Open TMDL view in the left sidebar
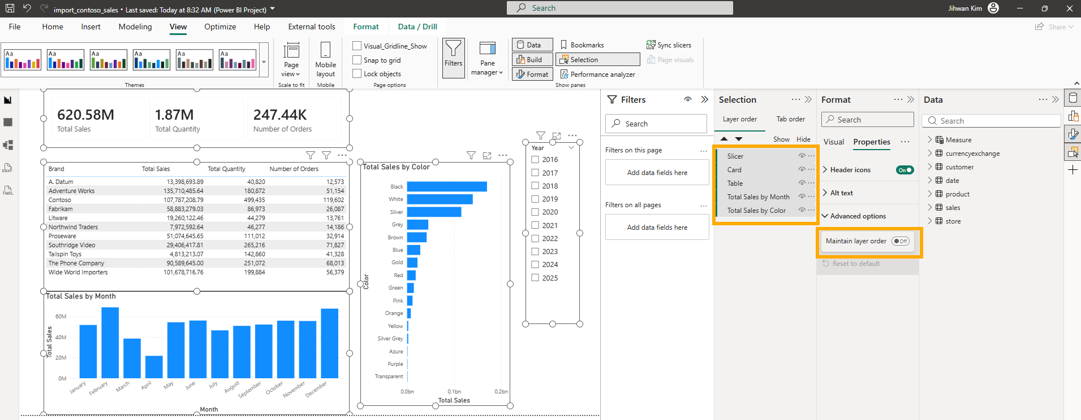This screenshot has width=1081, height=420. point(8,190)
